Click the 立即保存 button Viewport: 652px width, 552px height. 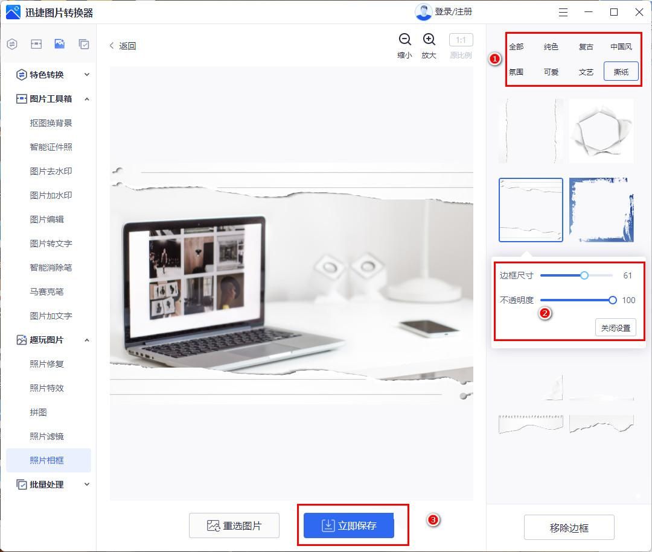point(349,525)
